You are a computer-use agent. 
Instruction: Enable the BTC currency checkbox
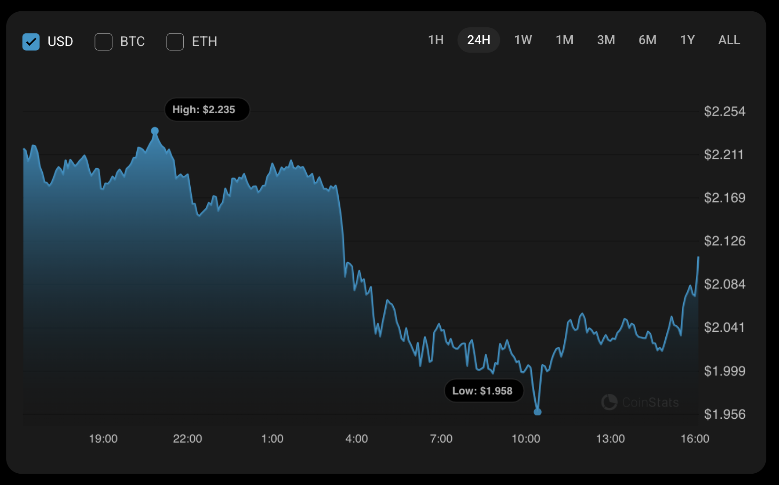tap(103, 42)
